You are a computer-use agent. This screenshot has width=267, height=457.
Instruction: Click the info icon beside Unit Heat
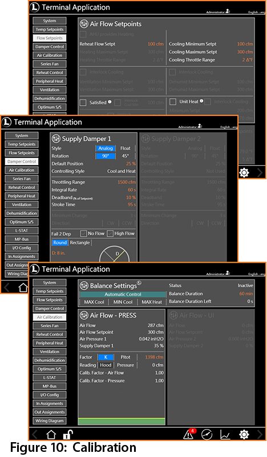(201, 101)
